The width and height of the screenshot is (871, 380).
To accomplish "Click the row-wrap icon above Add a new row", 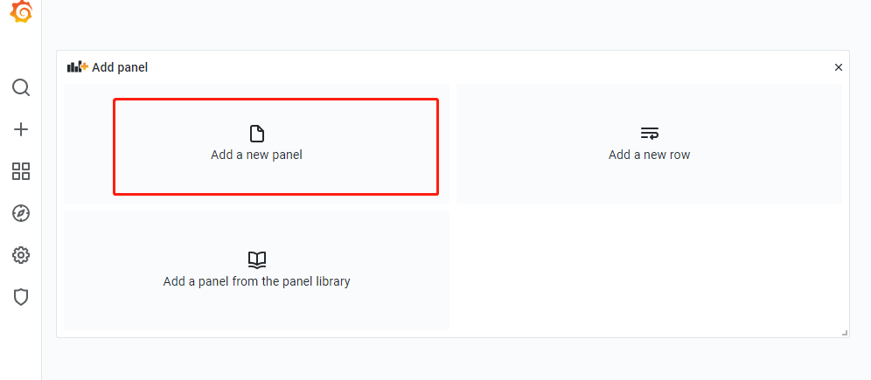I will [649, 134].
